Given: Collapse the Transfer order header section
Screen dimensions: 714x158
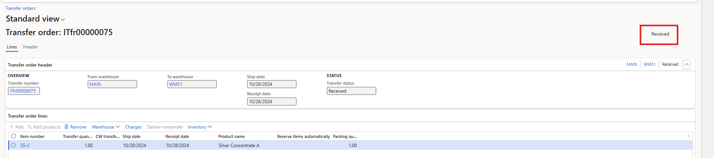Looking at the screenshot, I should click(686, 65).
